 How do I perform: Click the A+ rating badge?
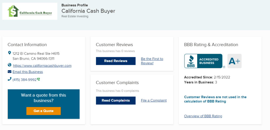point(234,61)
